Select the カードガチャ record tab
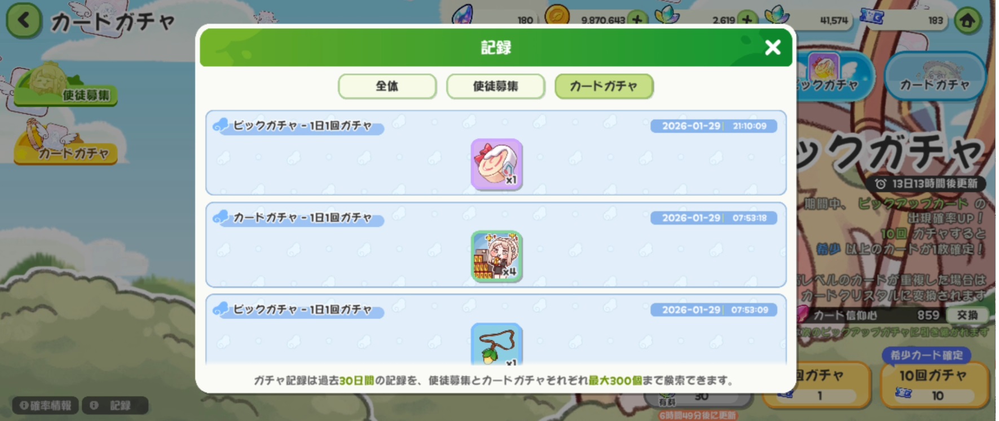Image resolution: width=999 pixels, height=421 pixels. [x=604, y=86]
